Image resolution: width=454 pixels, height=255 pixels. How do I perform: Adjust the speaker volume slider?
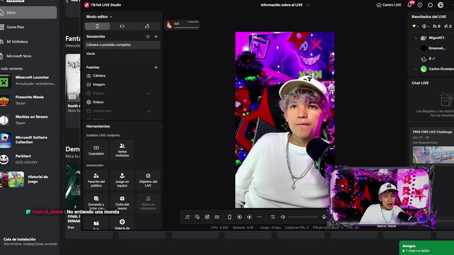tap(303, 217)
